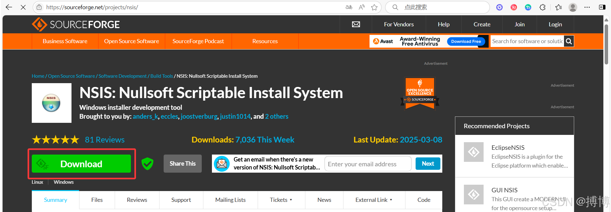Viewport: 611px width, 212px height.
Task: Toggle browser sidebar icon
Action: pos(602,7)
